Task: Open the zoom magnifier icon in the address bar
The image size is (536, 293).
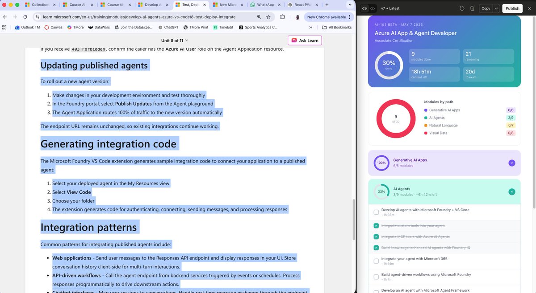Action: point(259,17)
